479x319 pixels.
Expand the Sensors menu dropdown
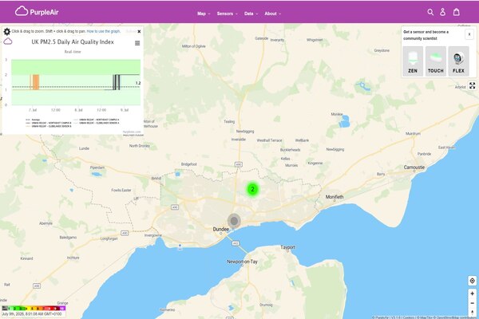227,14
